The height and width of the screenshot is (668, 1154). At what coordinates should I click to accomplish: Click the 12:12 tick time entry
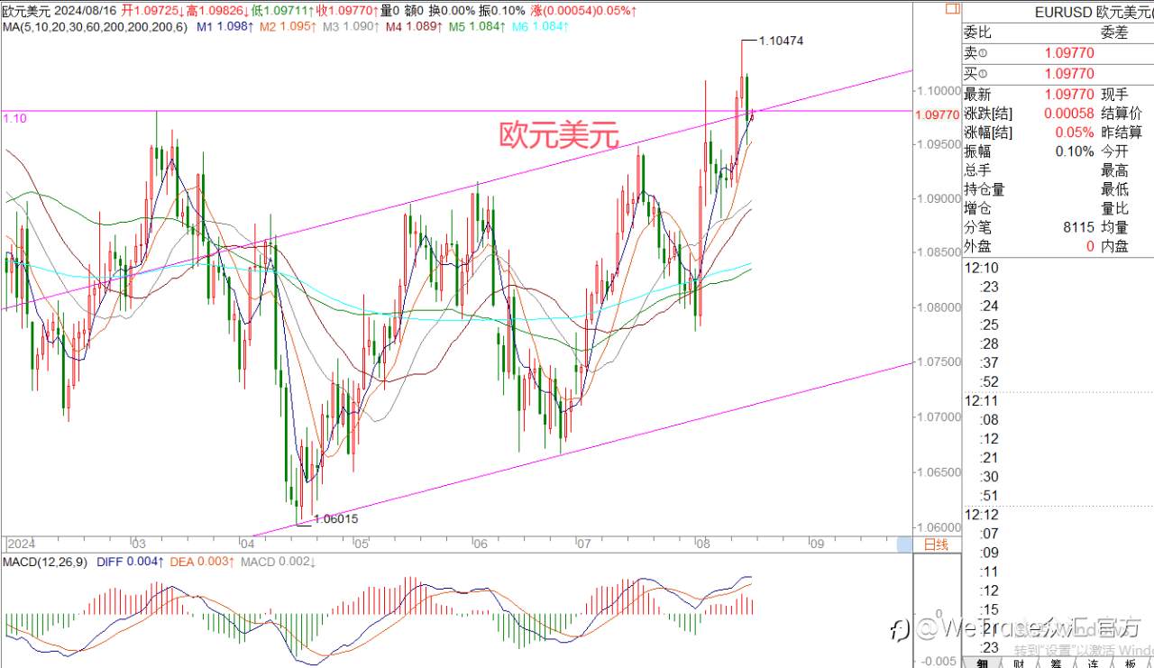click(x=981, y=515)
